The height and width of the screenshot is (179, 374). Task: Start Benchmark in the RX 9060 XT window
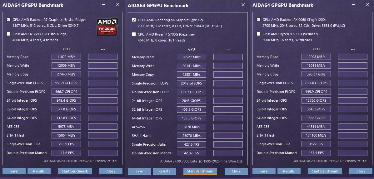click(325, 171)
